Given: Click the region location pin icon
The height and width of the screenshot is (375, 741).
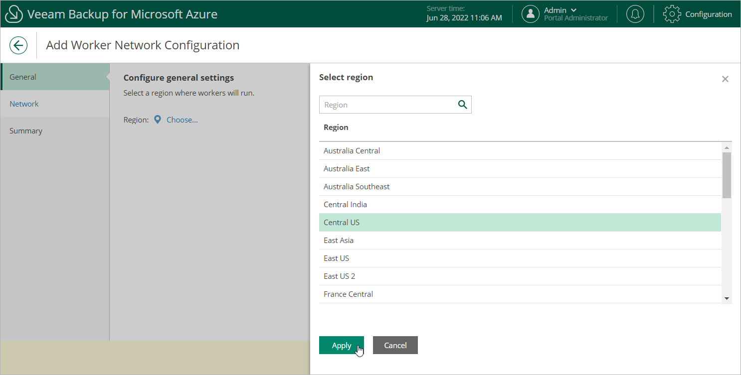Looking at the screenshot, I should pos(158,120).
